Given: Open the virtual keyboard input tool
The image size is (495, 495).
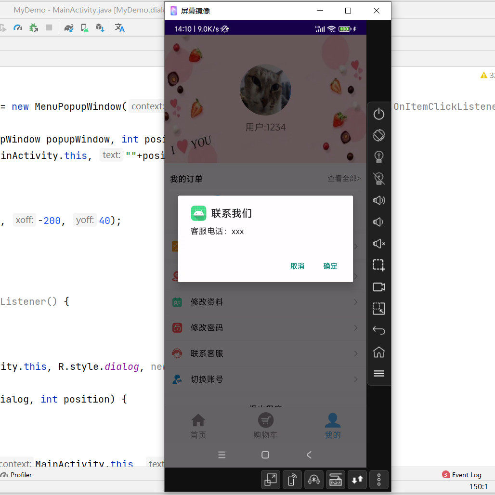Looking at the screenshot, I should click(x=335, y=480).
